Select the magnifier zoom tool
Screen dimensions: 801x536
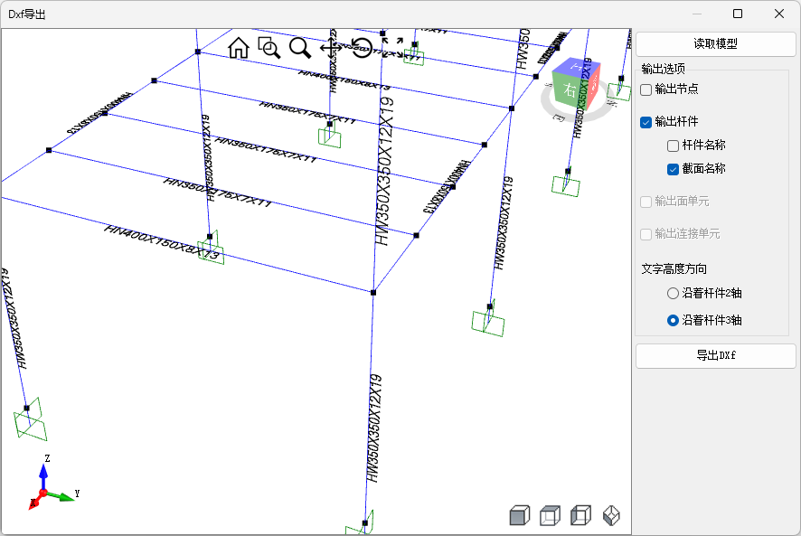point(300,48)
